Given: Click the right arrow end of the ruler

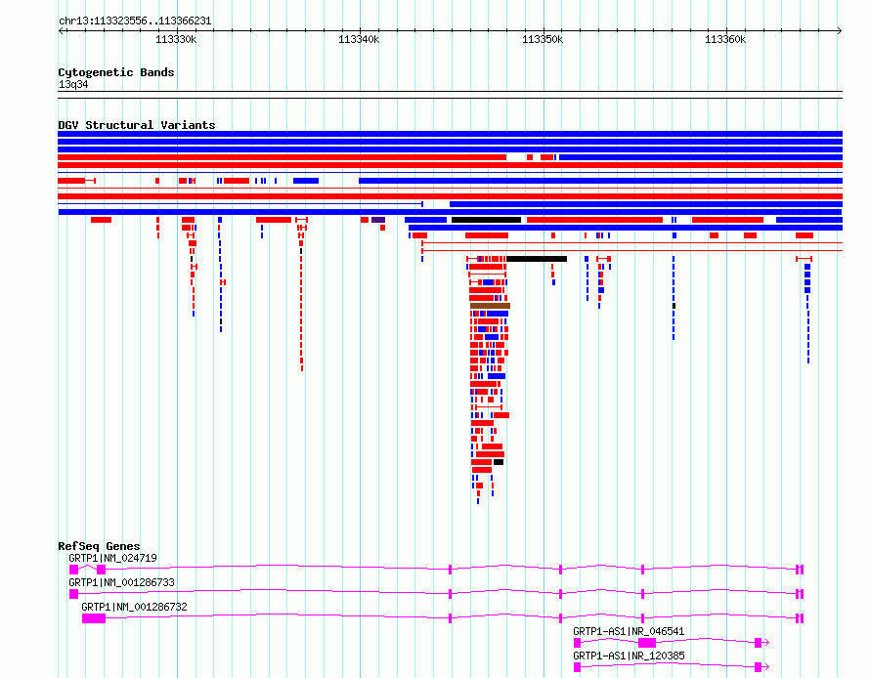Looking at the screenshot, I should tap(840, 31).
